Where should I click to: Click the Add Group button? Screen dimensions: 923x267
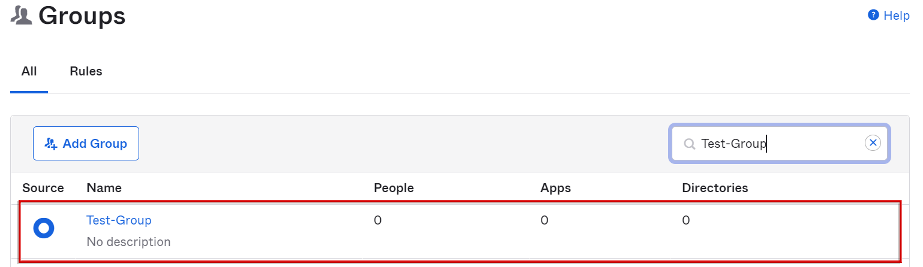86,144
